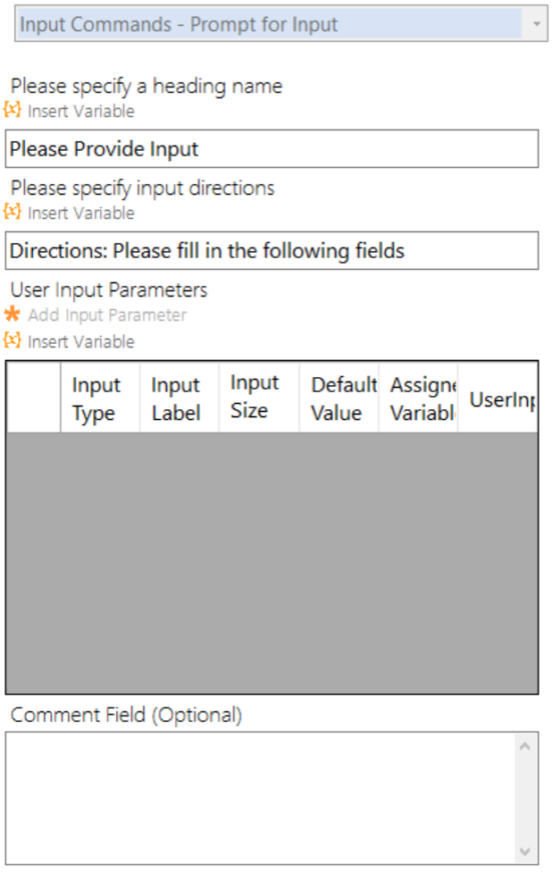
Task: Click the variable icon under input directions label
Action: click(x=13, y=213)
